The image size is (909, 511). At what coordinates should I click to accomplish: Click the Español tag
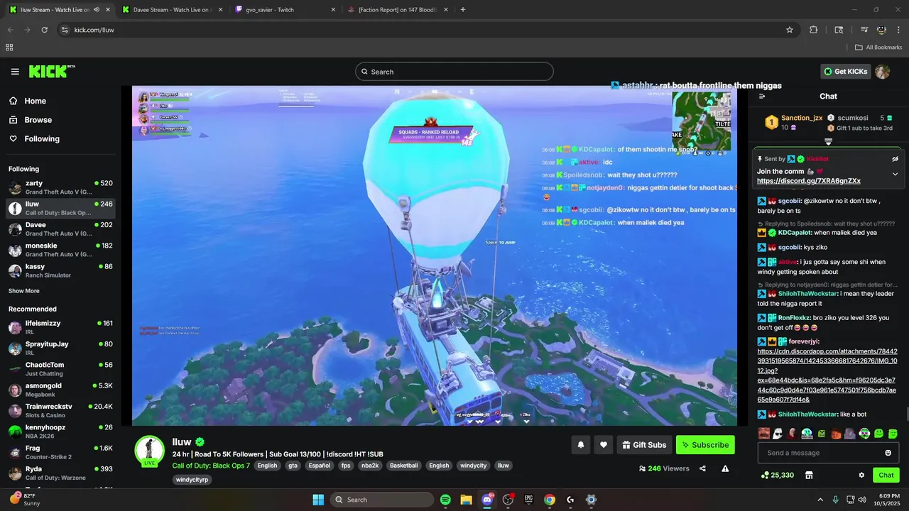320,466
